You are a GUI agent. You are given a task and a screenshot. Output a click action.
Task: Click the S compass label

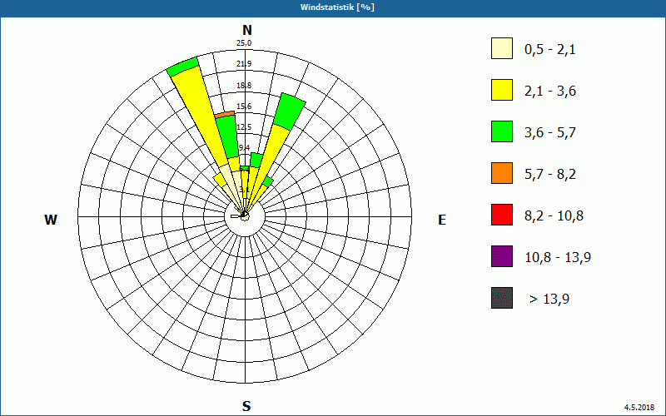click(246, 406)
